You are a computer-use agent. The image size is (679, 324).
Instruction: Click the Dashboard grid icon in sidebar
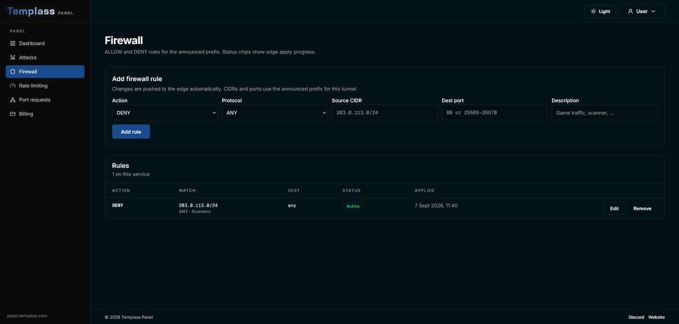[x=13, y=44]
